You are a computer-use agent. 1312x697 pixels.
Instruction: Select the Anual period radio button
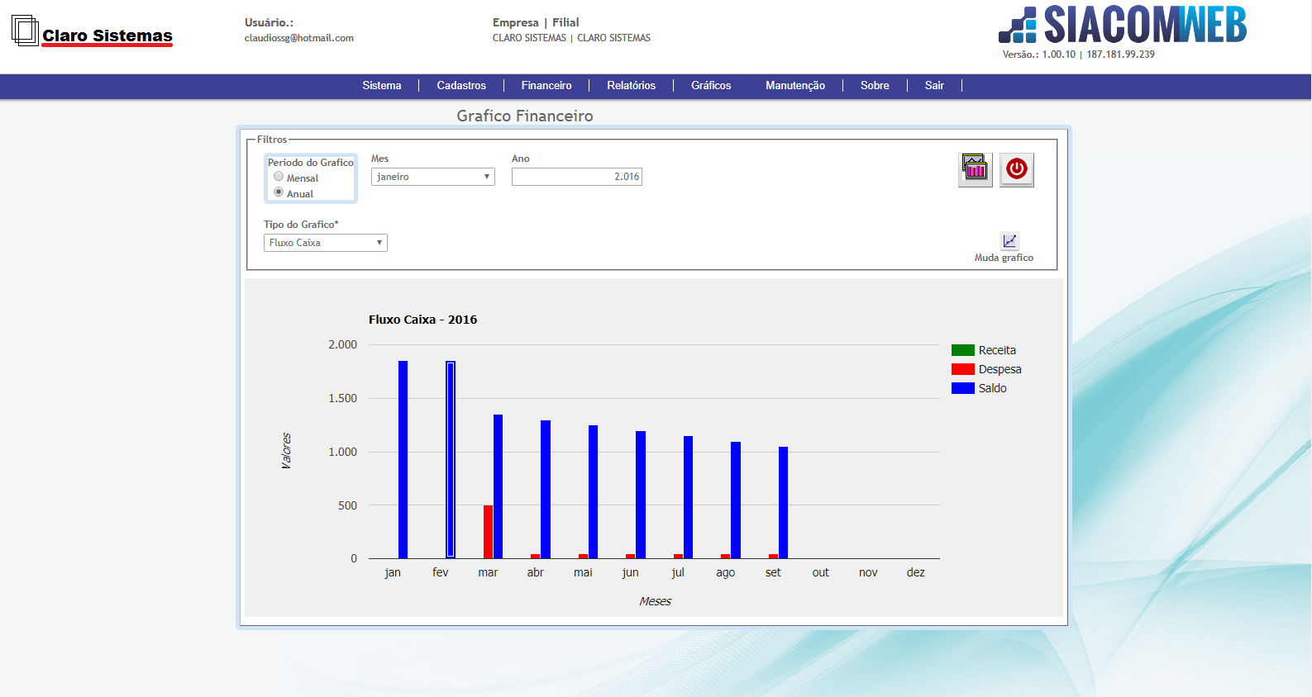point(279,192)
